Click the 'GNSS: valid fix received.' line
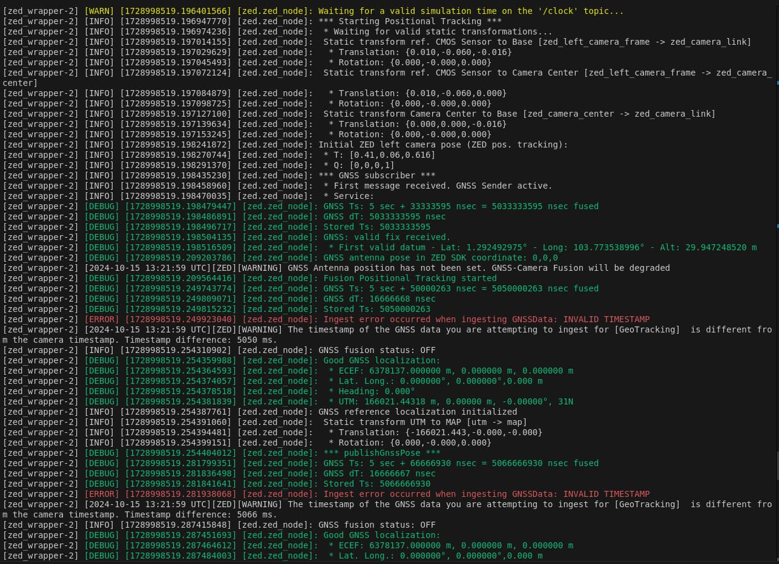The height and width of the screenshot is (564, 779). coord(387,237)
